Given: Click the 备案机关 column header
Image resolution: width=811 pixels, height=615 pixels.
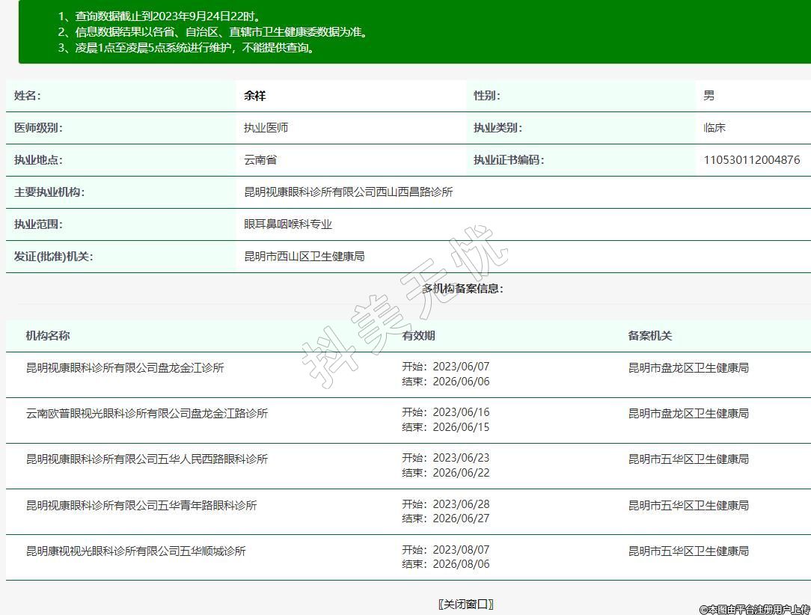Looking at the screenshot, I should [x=649, y=336].
